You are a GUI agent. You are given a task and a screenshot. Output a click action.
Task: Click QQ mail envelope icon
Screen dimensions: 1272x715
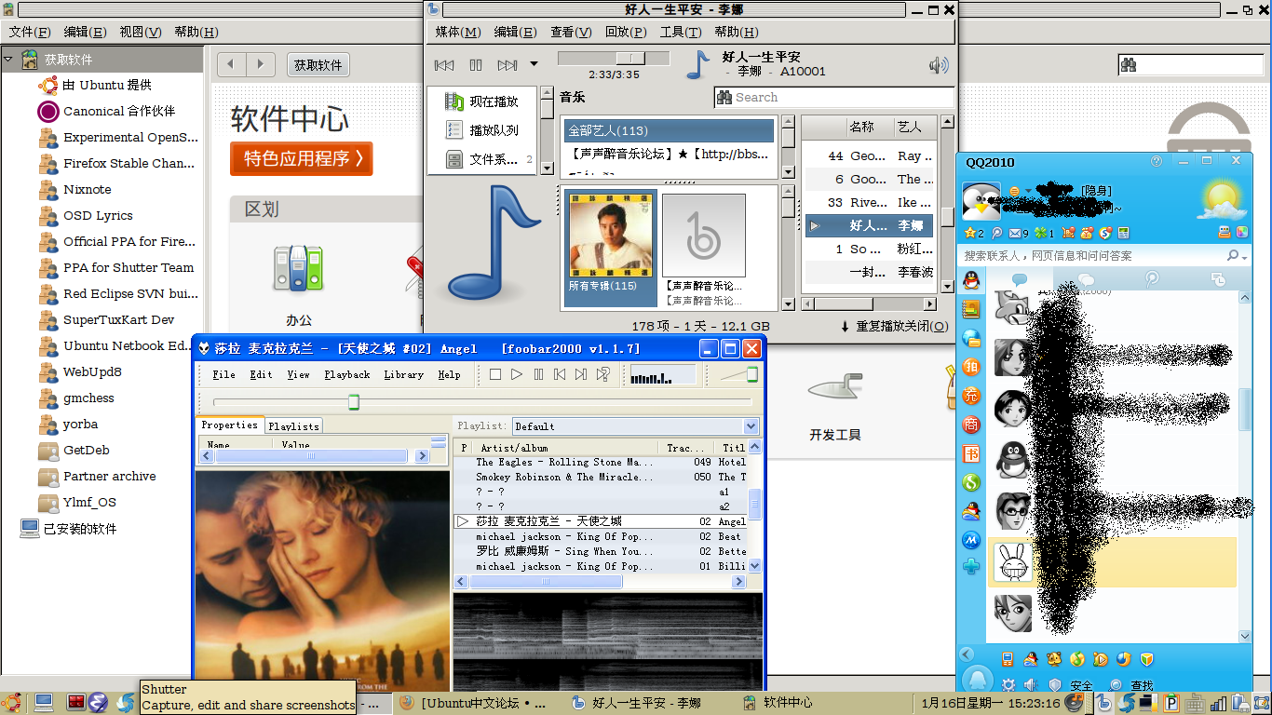point(1017,233)
